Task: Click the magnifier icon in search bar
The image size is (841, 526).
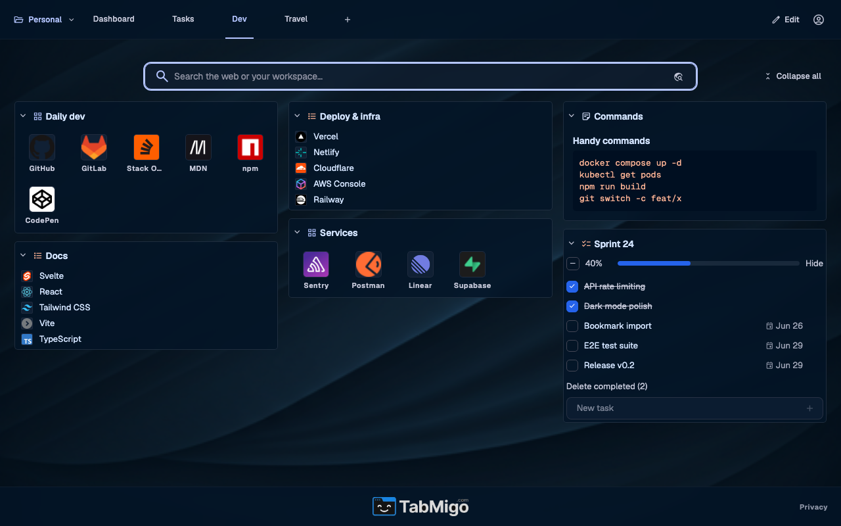Action: [x=162, y=76]
